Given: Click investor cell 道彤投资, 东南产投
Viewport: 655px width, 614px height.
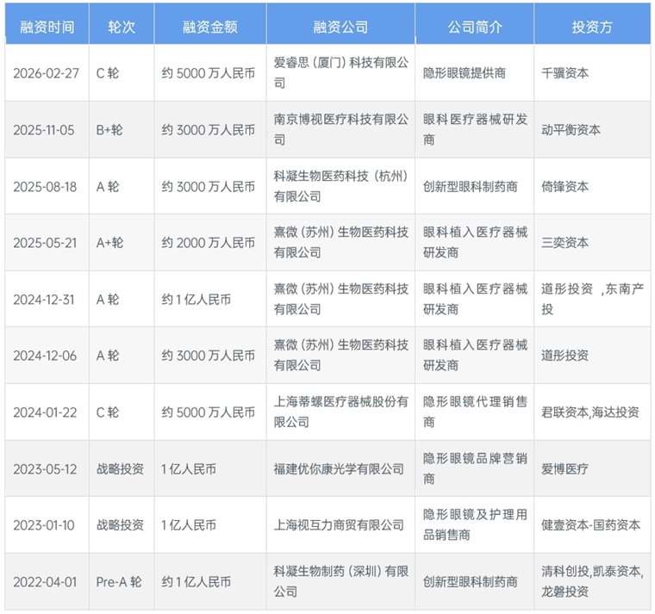Looking at the screenshot, I should point(592,299).
